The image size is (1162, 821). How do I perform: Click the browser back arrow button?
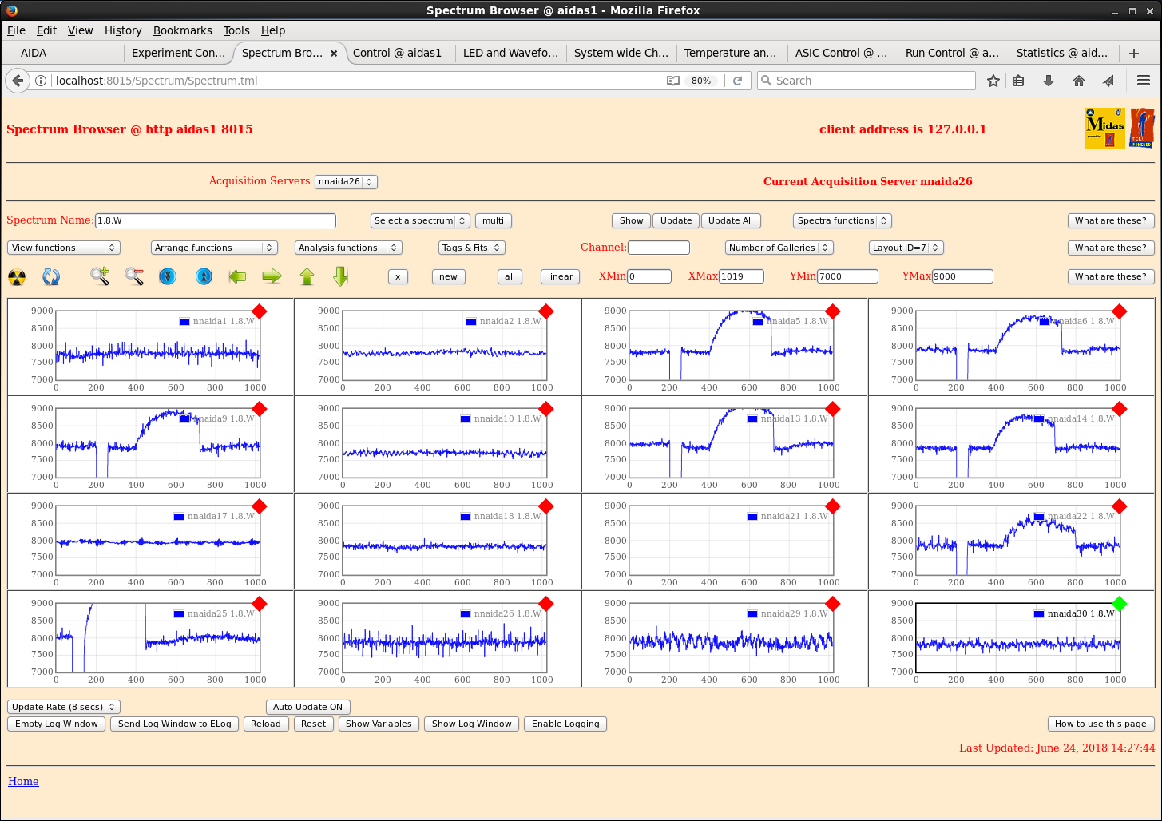tap(18, 81)
